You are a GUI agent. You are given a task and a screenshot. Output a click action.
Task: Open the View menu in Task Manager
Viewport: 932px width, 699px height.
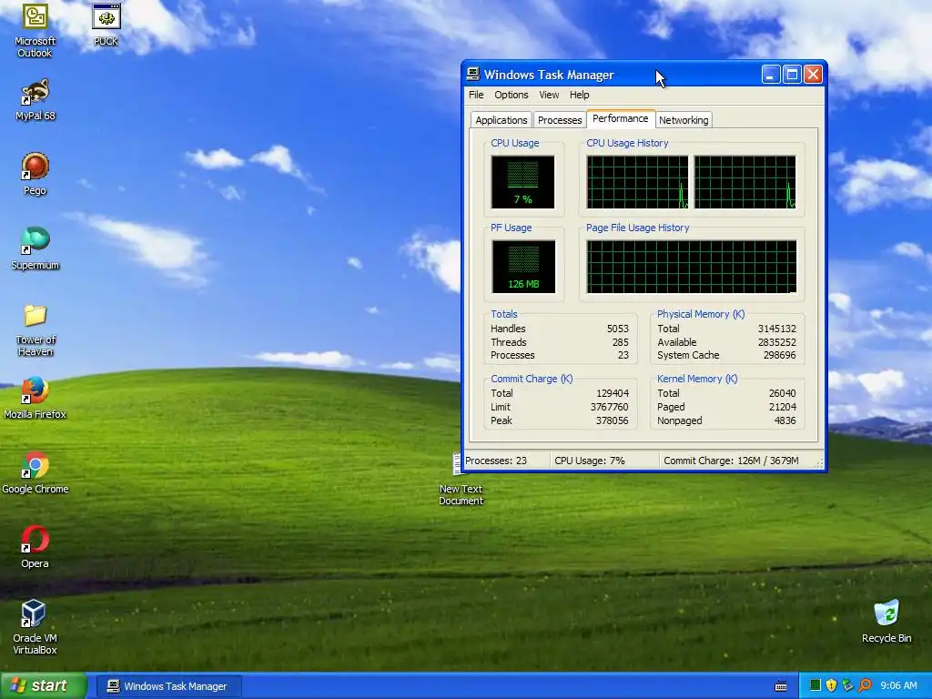(549, 95)
